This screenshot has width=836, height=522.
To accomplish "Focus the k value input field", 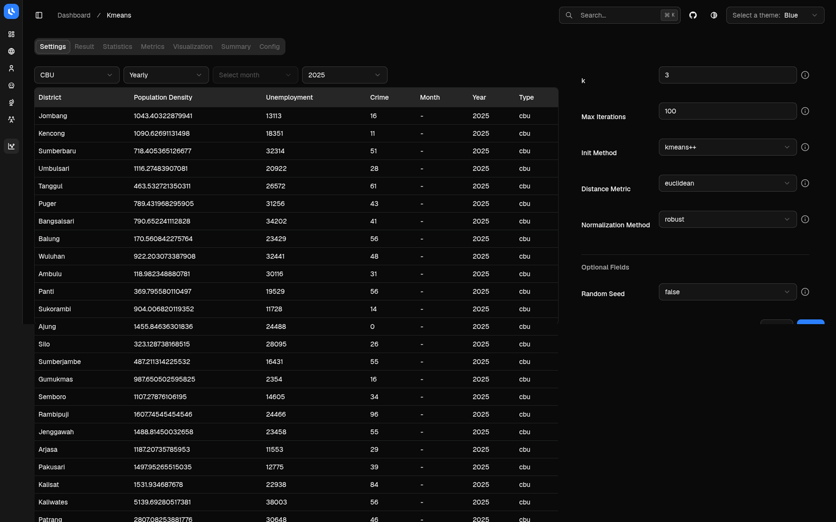I will 728,75.
